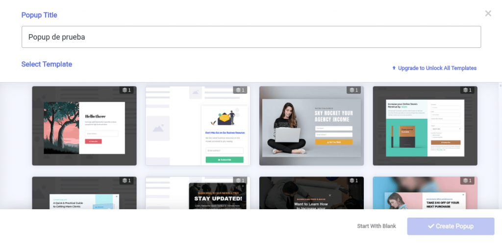Click the Create Popup button
This screenshot has width=502, height=243.
pyautogui.click(x=451, y=226)
